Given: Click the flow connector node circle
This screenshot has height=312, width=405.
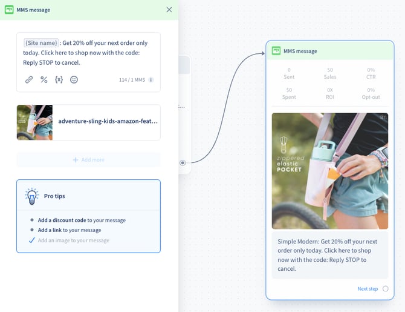Looking at the screenshot, I should pyautogui.click(x=183, y=163).
